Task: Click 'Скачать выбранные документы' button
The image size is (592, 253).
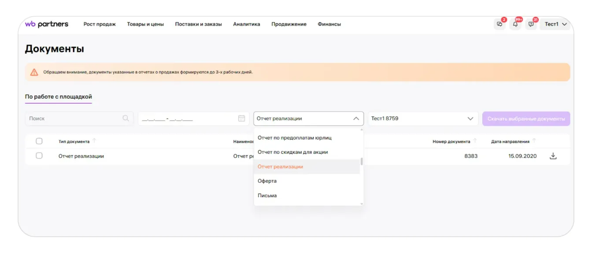Action: (526, 119)
